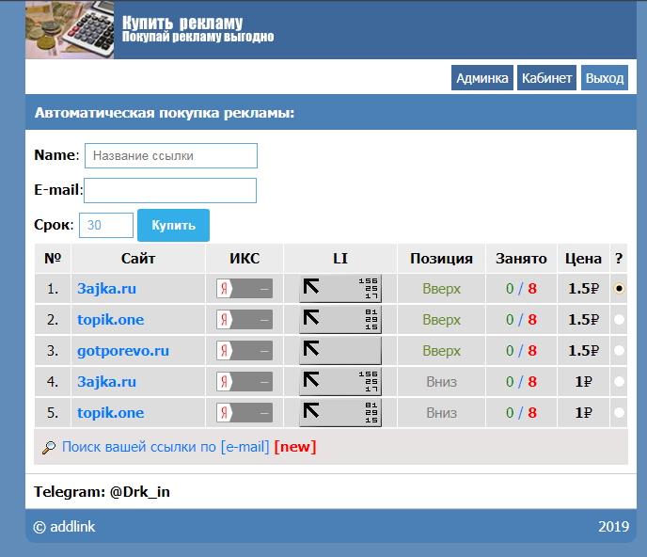Viewport: 647px width, 557px height.
Task: Click the Выход logout button
Action: coord(605,78)
